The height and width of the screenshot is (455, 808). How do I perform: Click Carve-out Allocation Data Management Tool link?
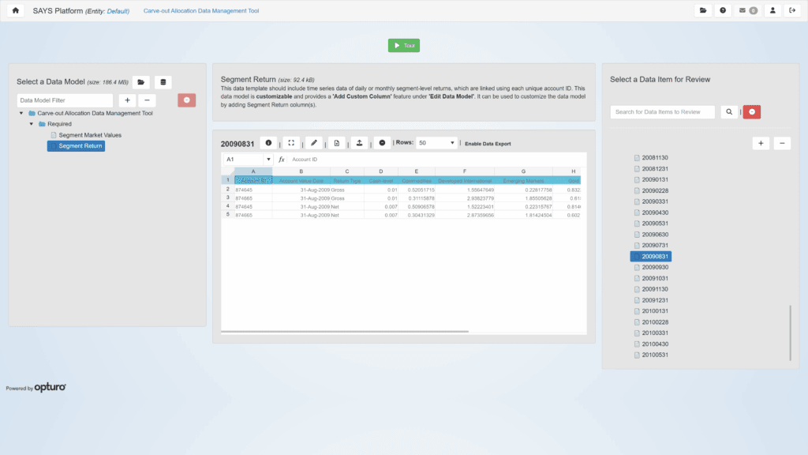pyautogui.click(x=200, y=11)
